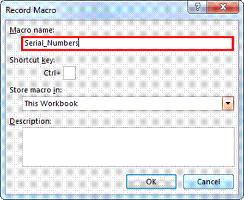Click the Description label
This screenshot has height=200, width=244.
[x=30, y=121]
